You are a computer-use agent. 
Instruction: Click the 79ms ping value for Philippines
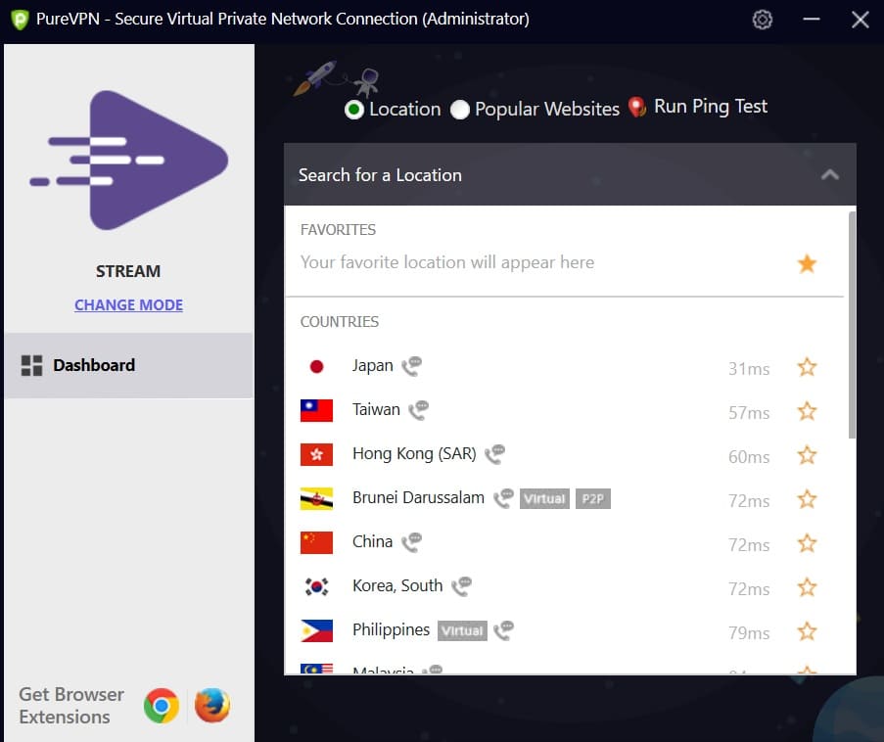pyautogui.click(x=749, y=633)
